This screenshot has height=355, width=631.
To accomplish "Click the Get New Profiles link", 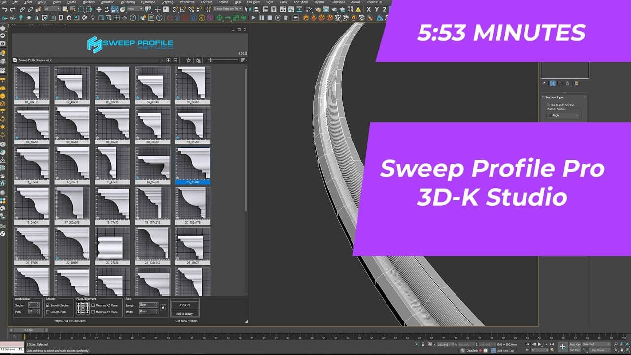I will click(186, 321).
